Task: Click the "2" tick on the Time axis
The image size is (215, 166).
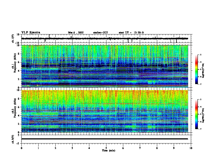Action: pyautogui.click(x=55, y=148)
